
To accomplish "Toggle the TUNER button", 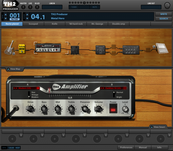I will (x=74, y=7).
